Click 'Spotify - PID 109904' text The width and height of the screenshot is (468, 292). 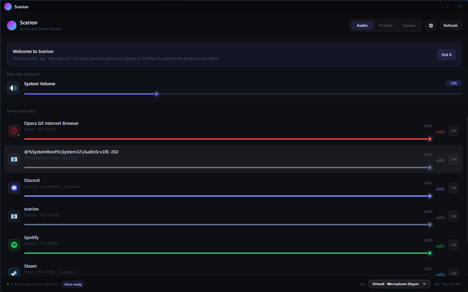point(41,244)
